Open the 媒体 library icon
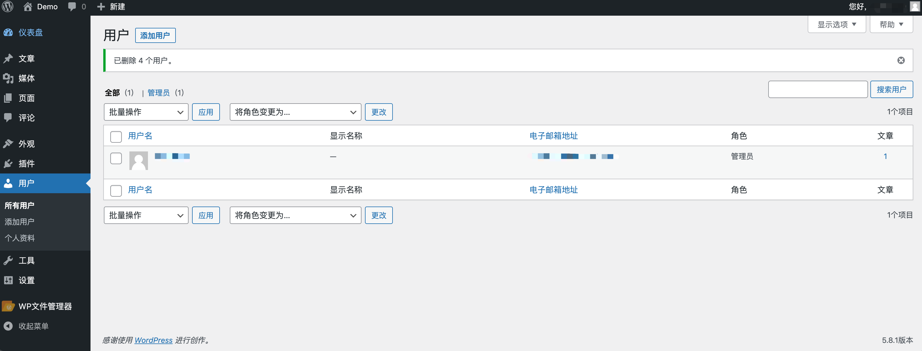This screenshot has width=922, height=351. tap(8, 78)
